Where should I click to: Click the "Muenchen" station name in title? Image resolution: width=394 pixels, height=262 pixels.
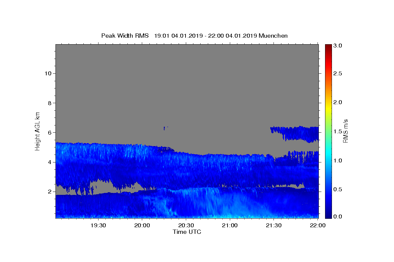(x=273, y=36)
